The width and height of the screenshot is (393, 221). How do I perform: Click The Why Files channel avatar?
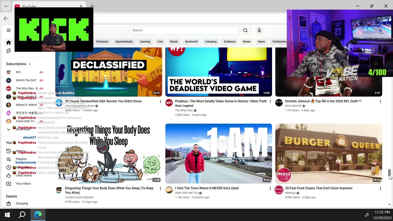tap(169, 103)
